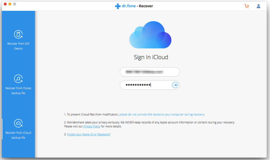This screenshot has width=270, height=160.
Task: Close the window with red button
Action: (x=5, y=4)
